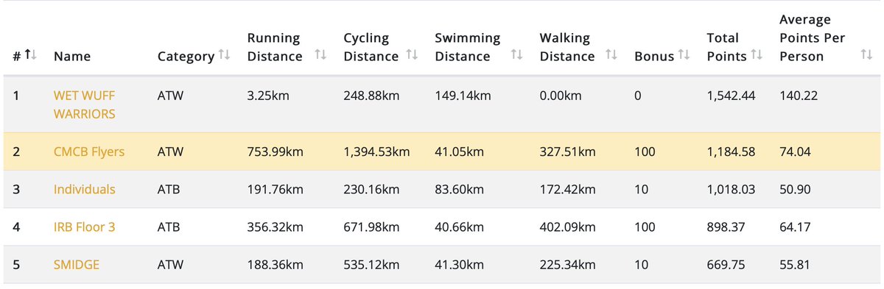Viewport: 884px width, 289px height.
Task: Sort by Walking Distance arrows icon
Action: (611, 56)
